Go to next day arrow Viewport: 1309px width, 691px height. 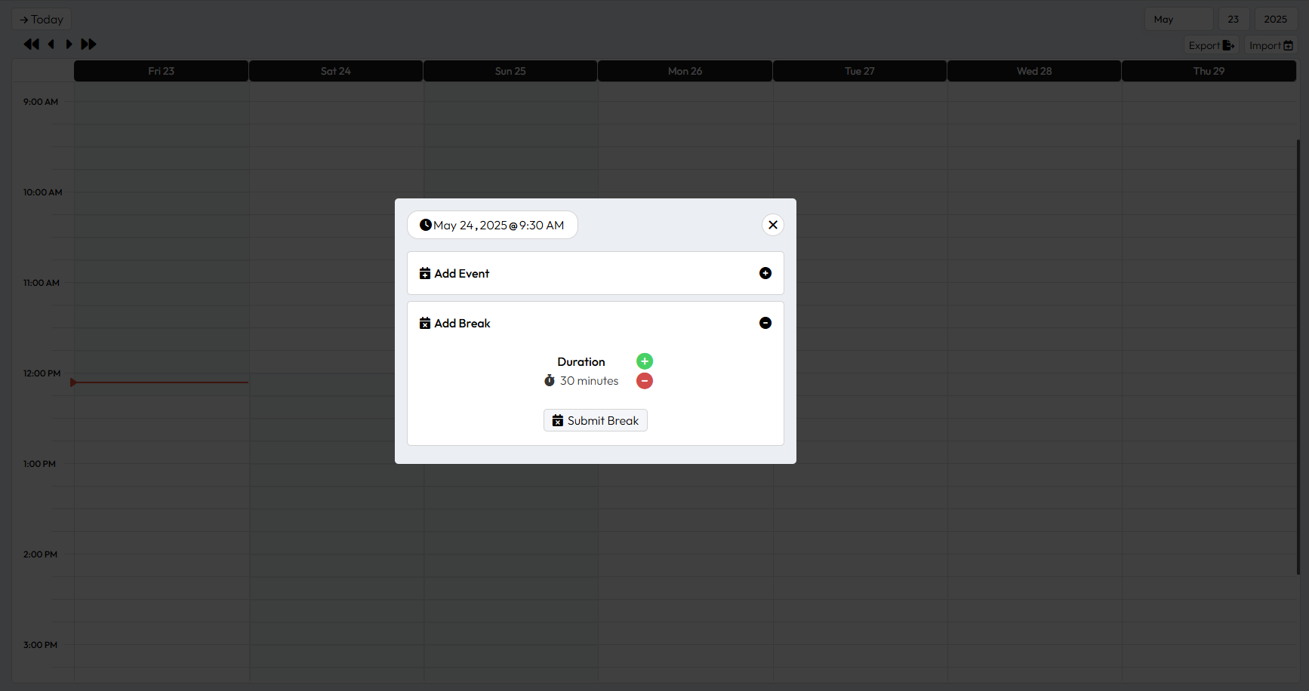pos(69,44)
